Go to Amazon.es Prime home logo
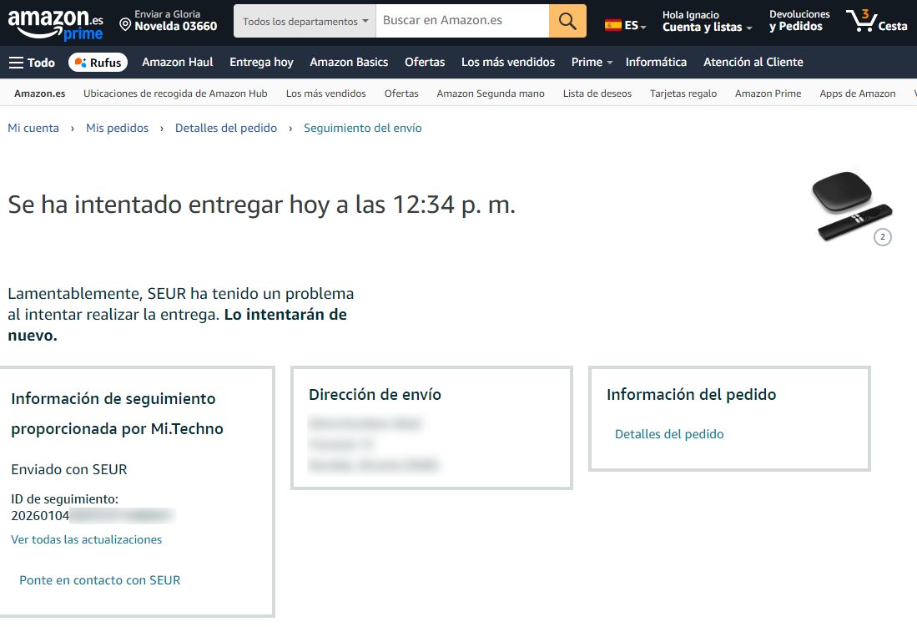 point(56,24)
